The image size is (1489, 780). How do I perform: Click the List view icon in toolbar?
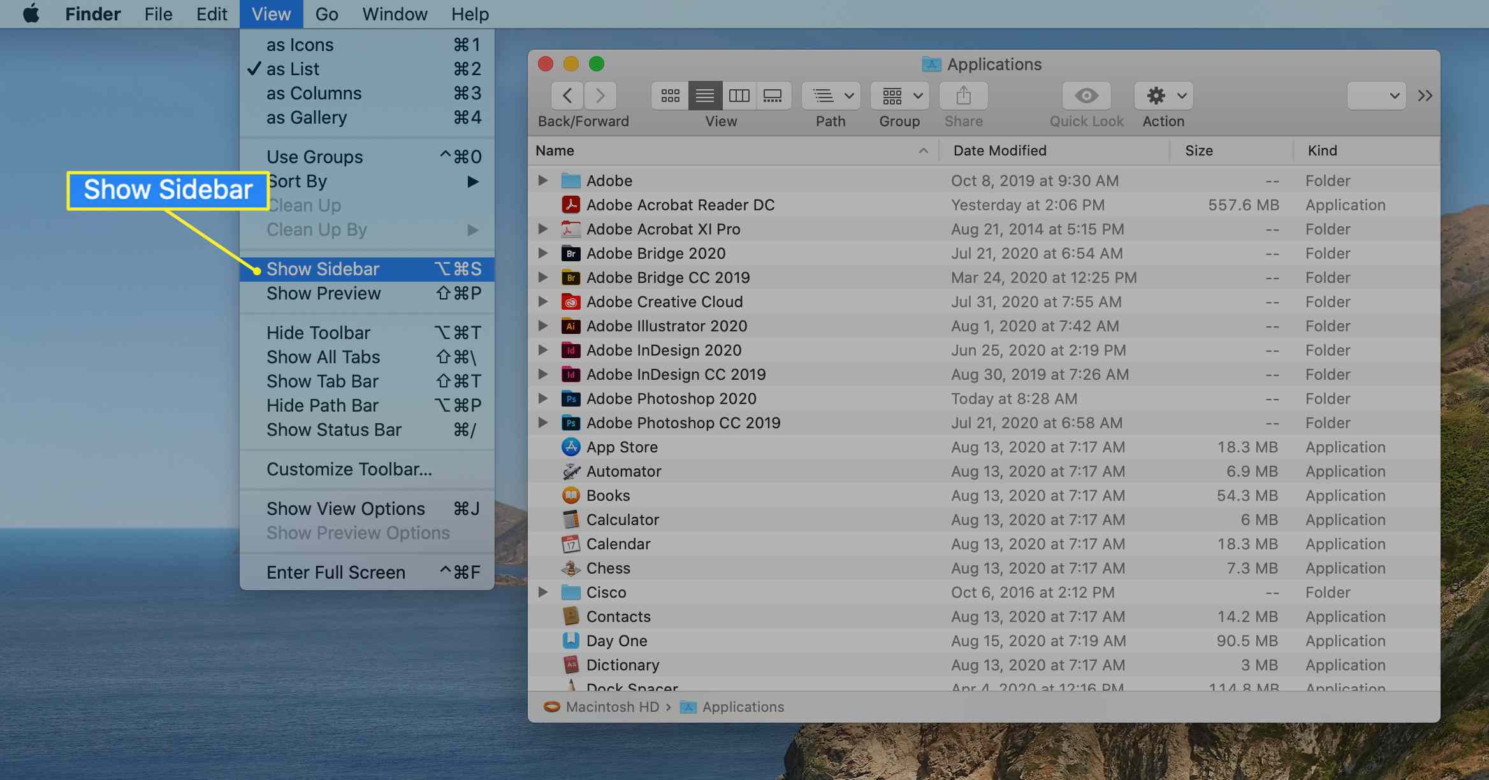click(x=704, y=94)
